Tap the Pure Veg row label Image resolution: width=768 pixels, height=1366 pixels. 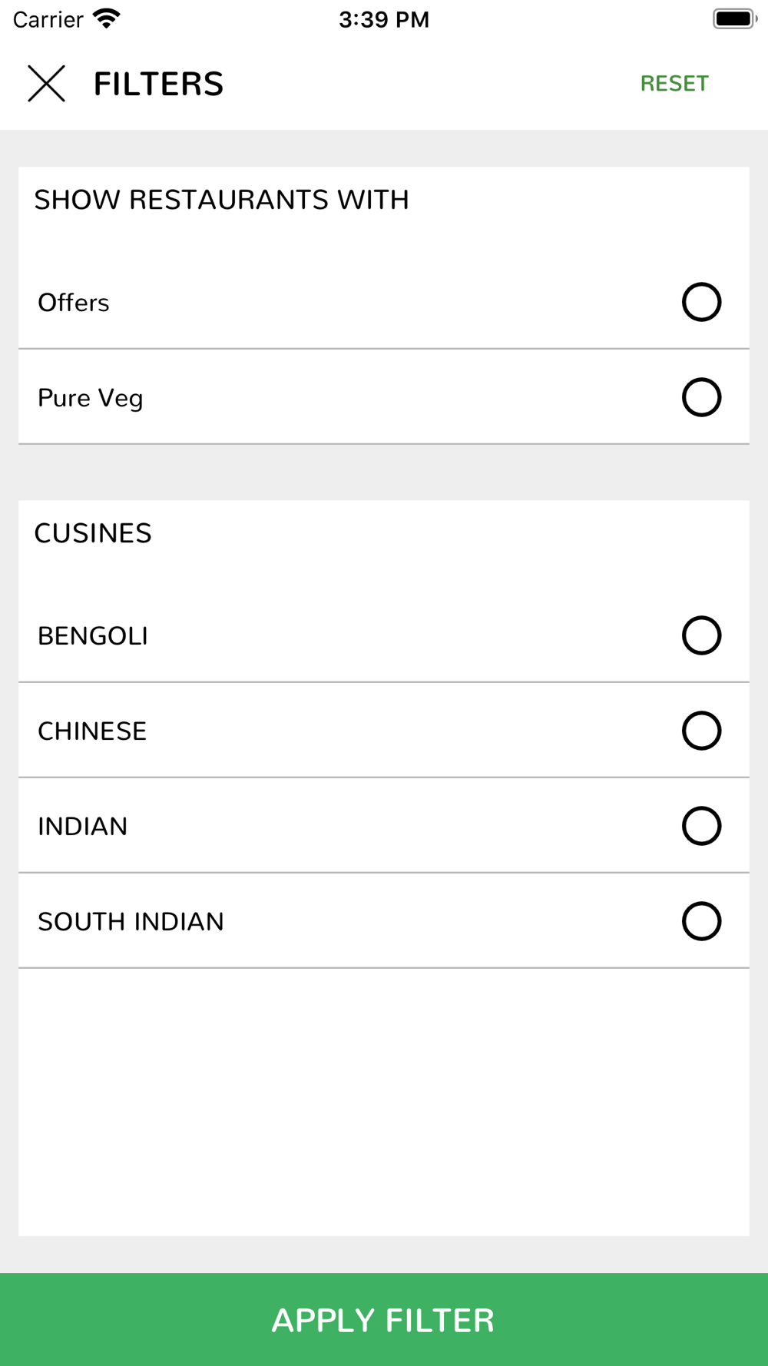tap(91, 398)
